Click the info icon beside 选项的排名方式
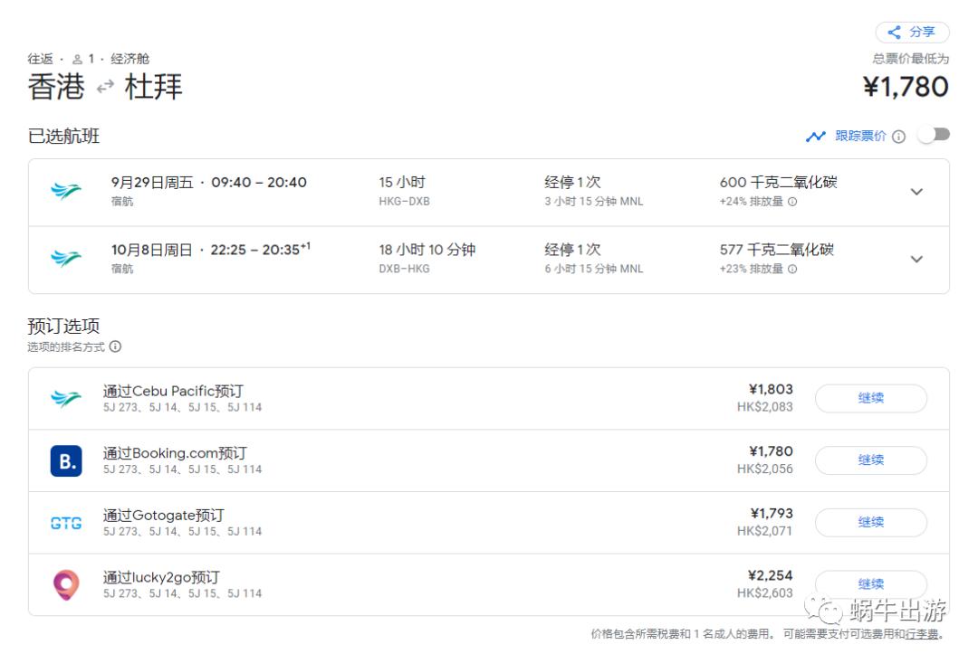978x654 pixels. coord(116,346)
